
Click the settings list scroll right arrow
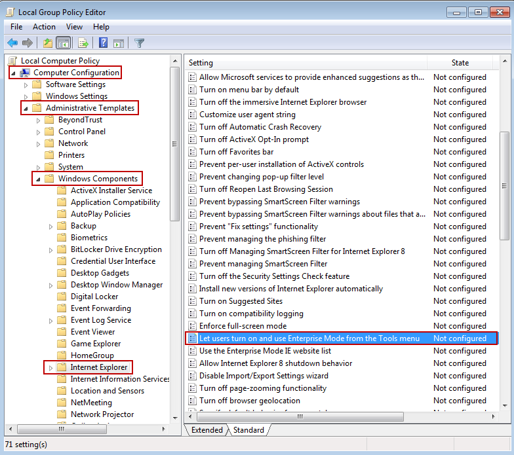(x=493, y=416)
